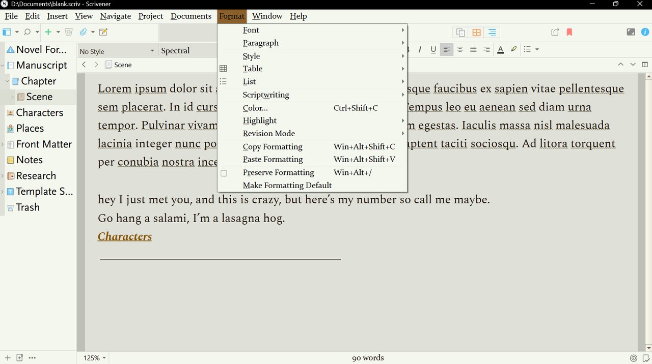Select Front Matter in binder

[44, 144]
